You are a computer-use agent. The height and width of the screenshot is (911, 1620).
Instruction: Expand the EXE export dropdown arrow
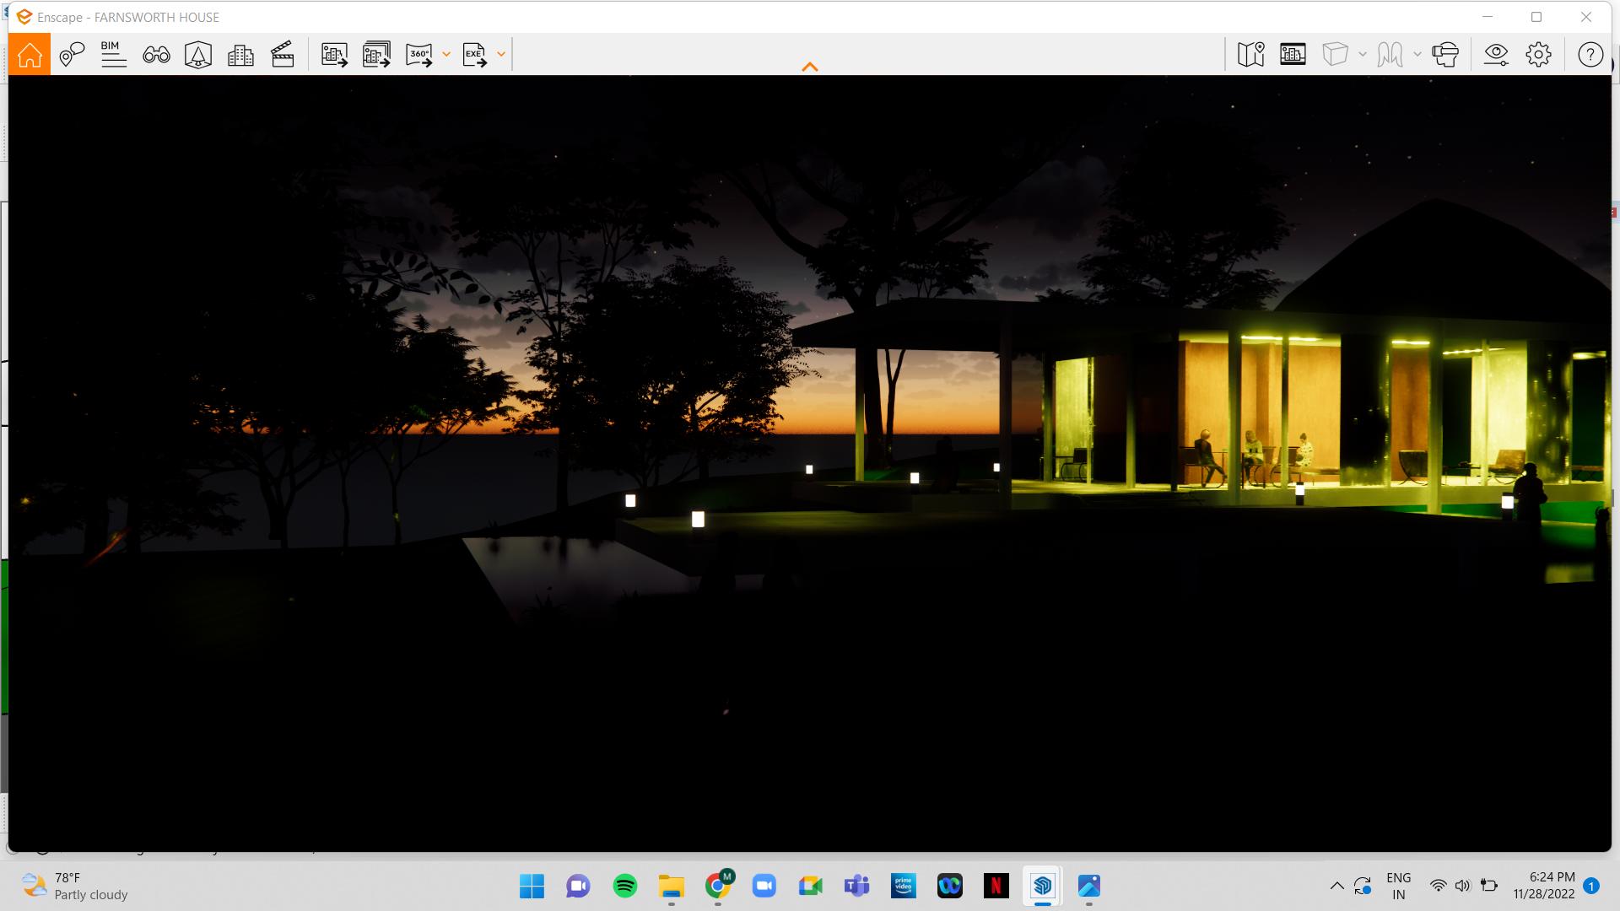click(x=501, y=55)
